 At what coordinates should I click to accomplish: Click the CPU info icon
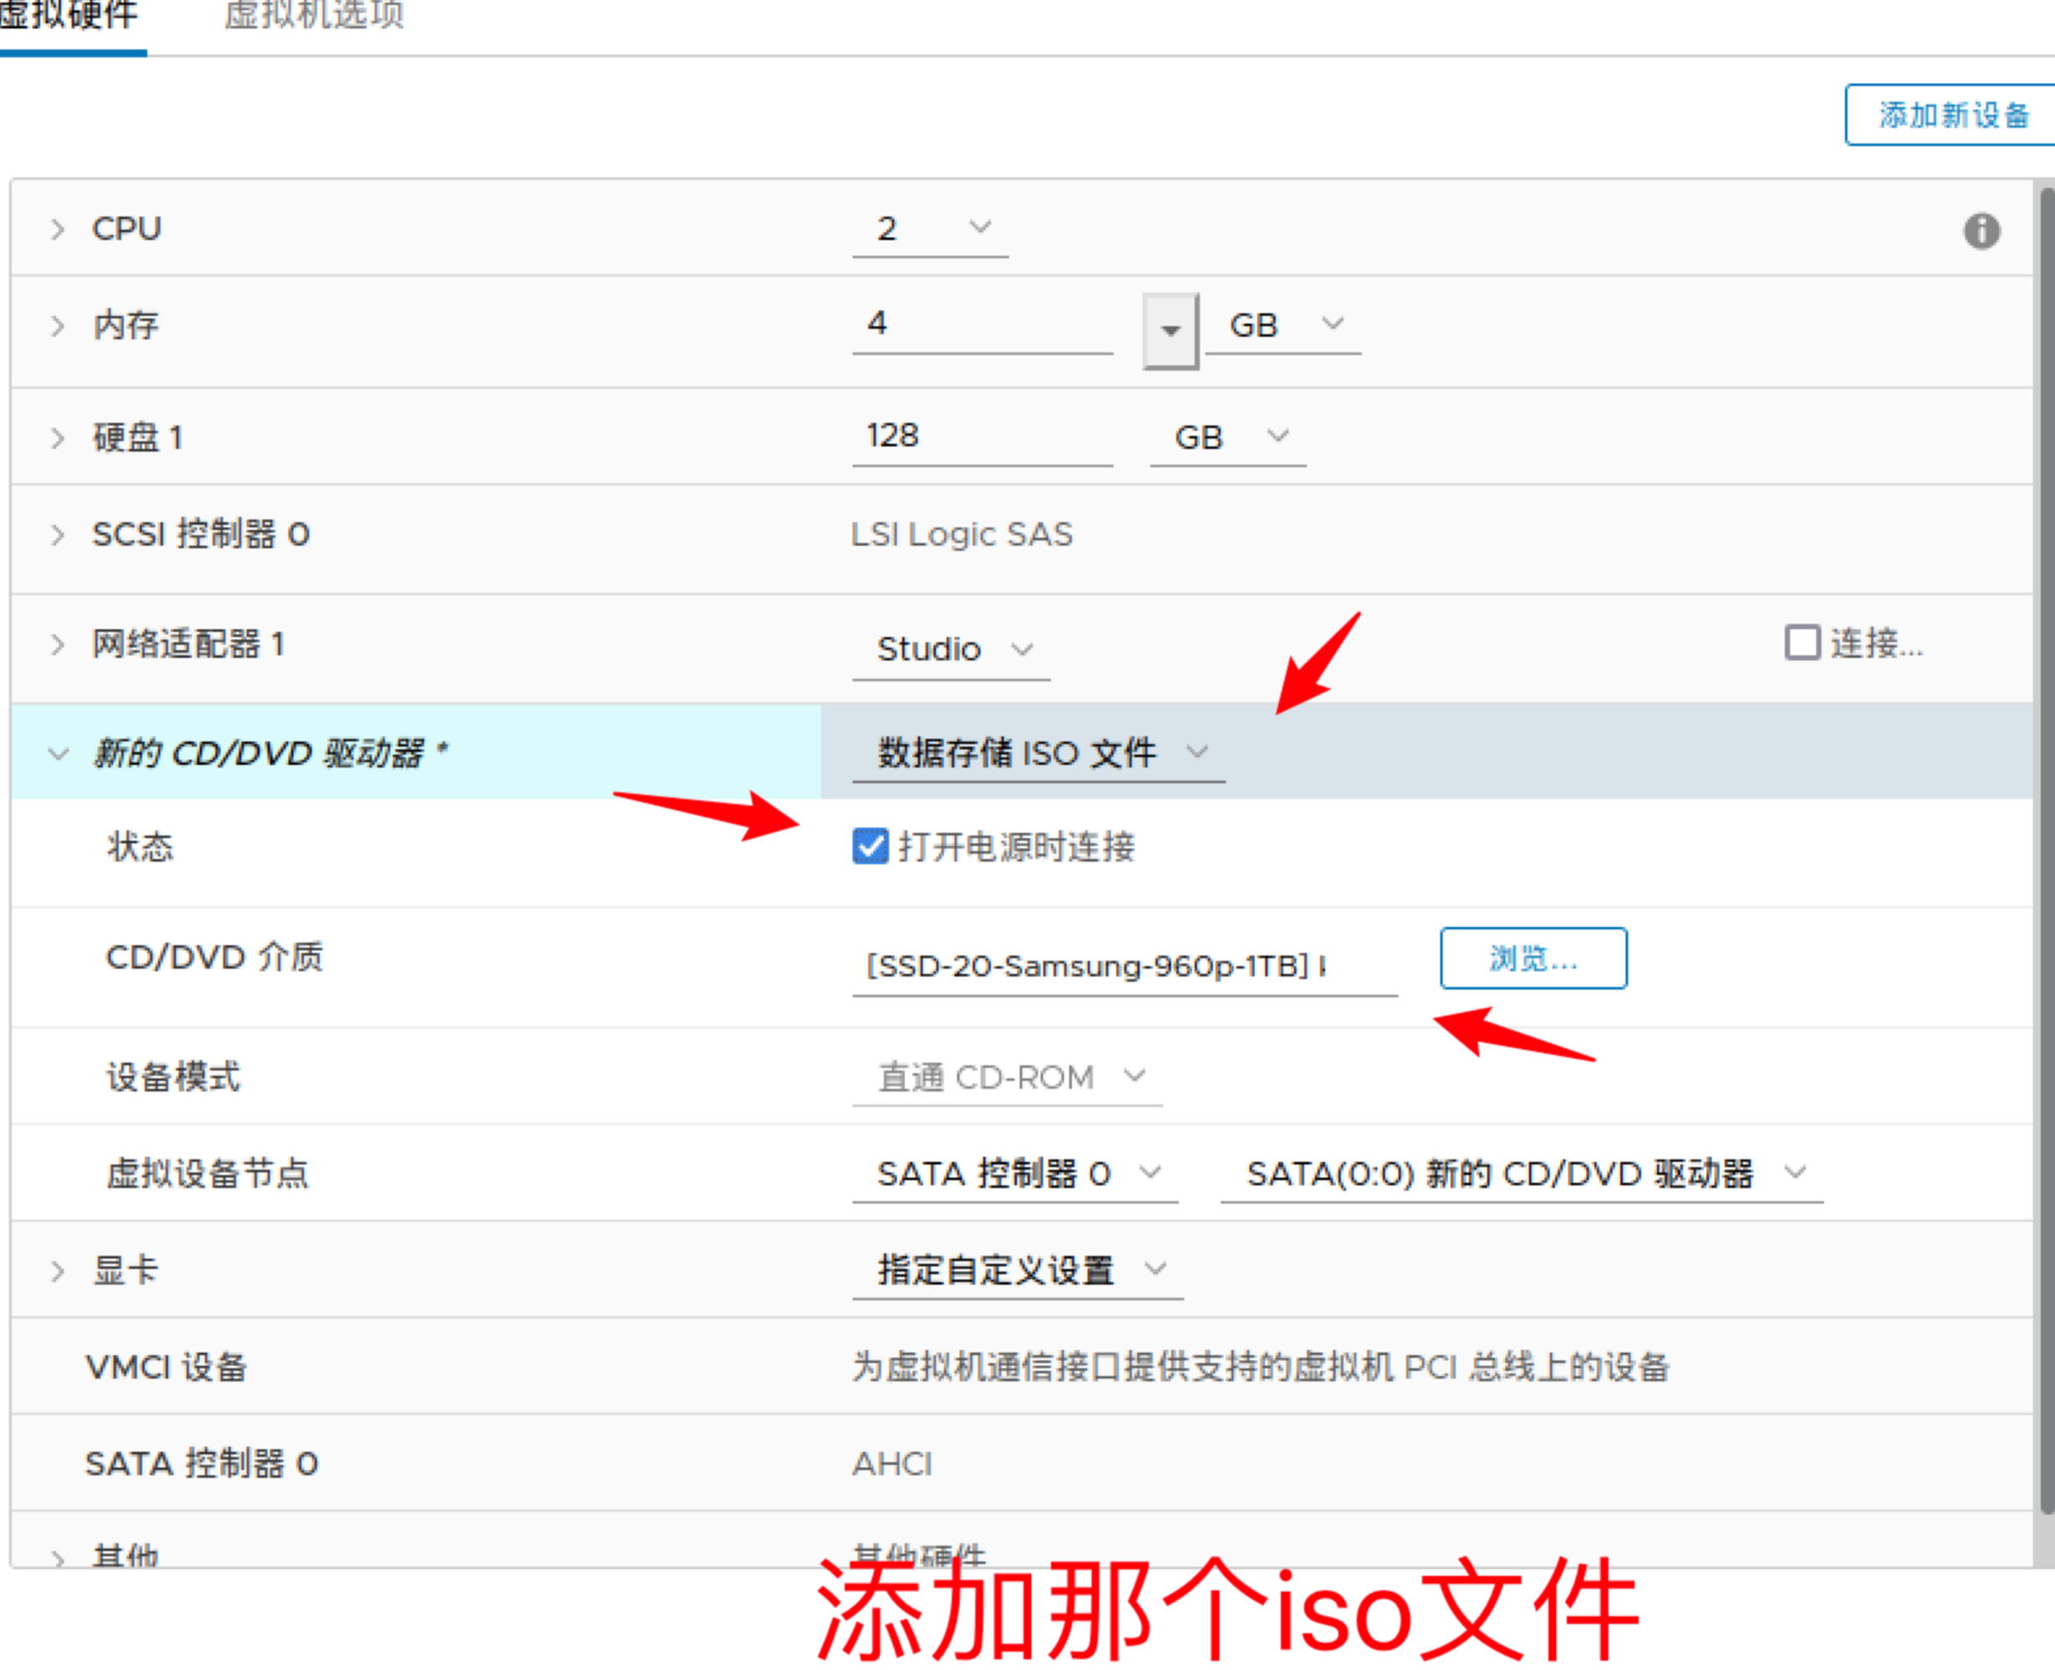tap(1981, 231)
